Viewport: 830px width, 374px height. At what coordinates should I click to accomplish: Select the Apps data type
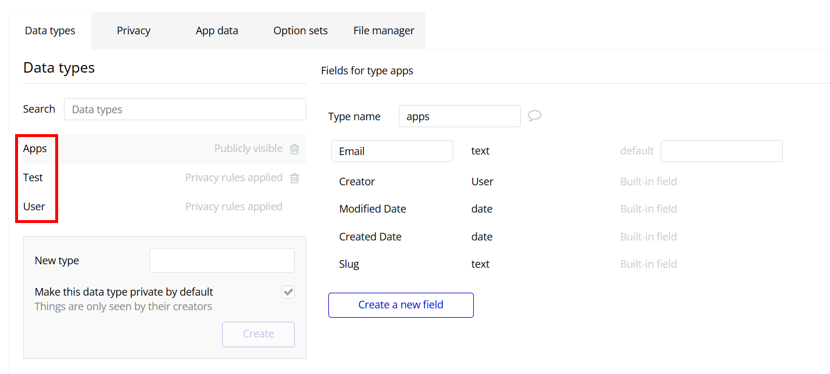[x=35, y=149]
